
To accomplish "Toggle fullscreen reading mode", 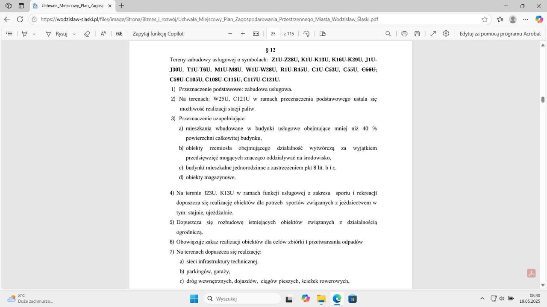I will pos(433,33).
